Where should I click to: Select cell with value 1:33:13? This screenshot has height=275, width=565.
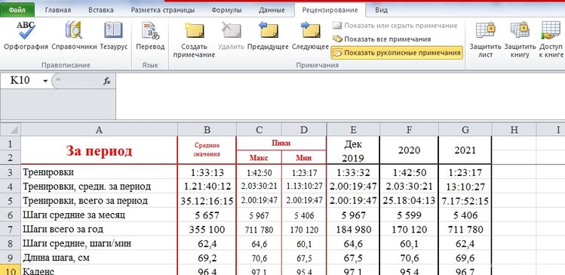tap(207, 172)
